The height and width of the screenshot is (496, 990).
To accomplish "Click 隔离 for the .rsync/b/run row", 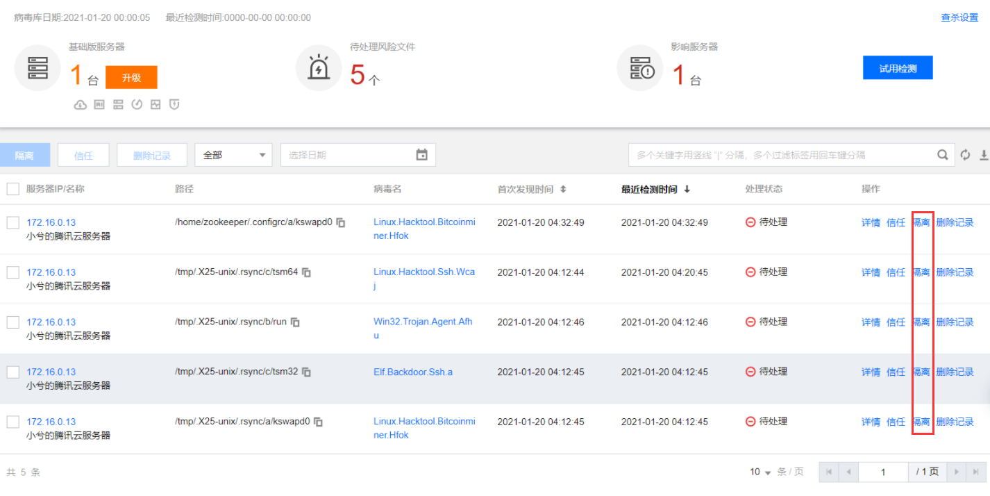I will coord(921,322).
